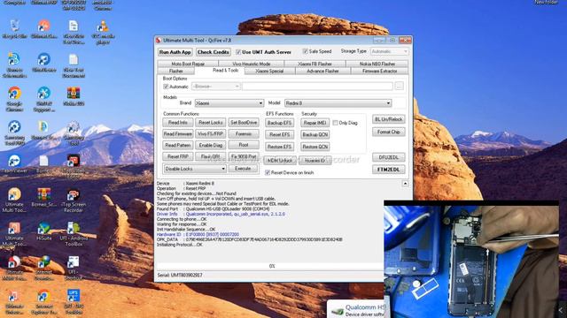Click the boot file path input field
The height and width of the screenshot is (318, 567).
pyautogui.click(x=317, y=87)
